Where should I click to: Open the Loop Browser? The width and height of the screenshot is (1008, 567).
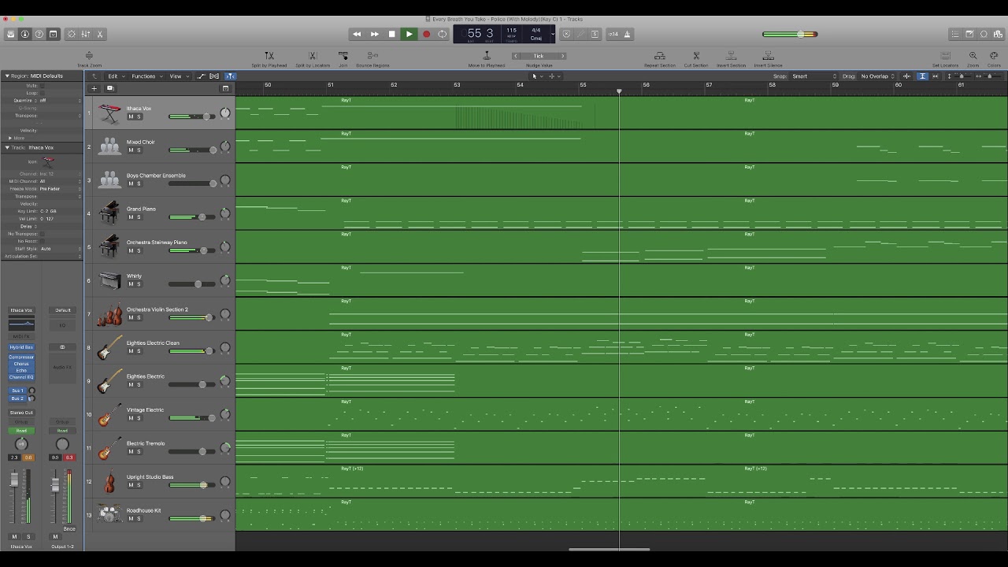[984, 34]
